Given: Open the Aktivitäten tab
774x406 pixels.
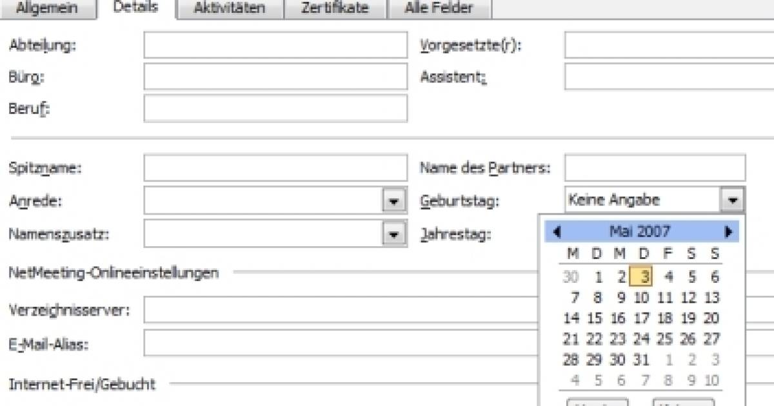Looking at the screenshot, I should (x=228, y=8).
